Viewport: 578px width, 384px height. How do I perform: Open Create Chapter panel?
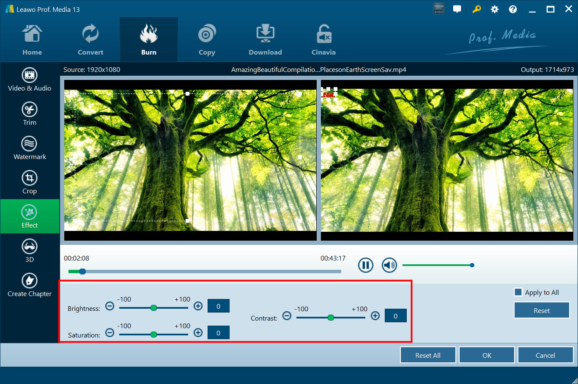[x=30, y=285]
